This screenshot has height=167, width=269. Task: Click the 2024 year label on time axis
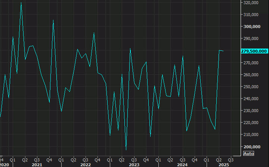click(x=182, y=165)
